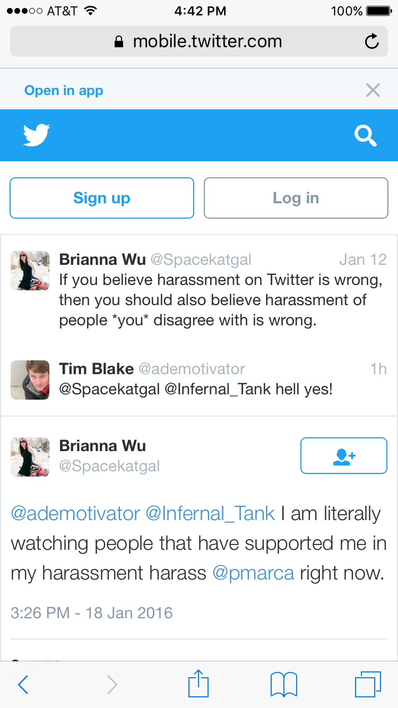
Task: Open Tim Blake's profile picture
Action: click(30, 380)
